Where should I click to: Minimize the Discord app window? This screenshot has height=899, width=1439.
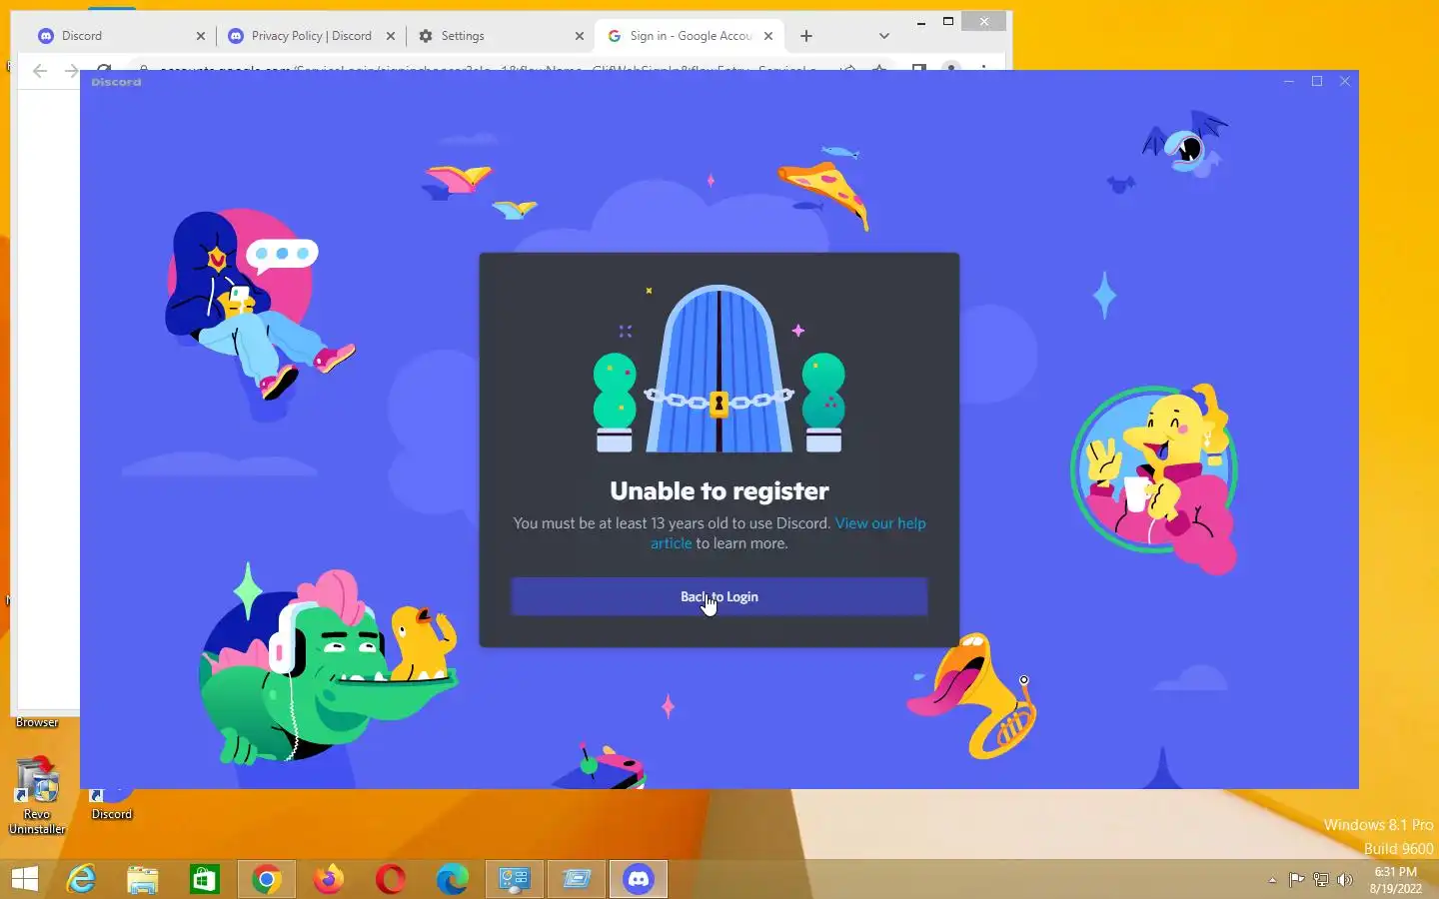[x=1289, y=81]
